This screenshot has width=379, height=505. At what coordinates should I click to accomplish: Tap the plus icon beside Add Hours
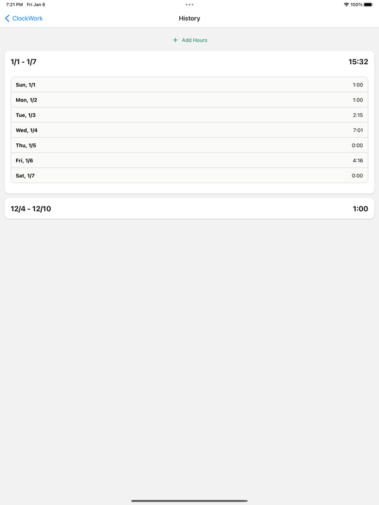click(175, 40)
